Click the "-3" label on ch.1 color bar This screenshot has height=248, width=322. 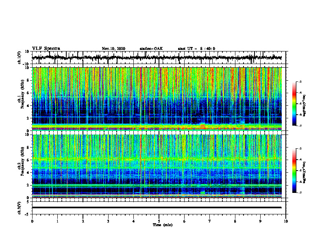point(300,82)
